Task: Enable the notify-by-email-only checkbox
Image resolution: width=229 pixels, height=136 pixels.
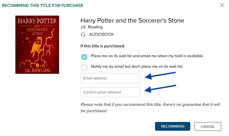Action: [84, 67]
